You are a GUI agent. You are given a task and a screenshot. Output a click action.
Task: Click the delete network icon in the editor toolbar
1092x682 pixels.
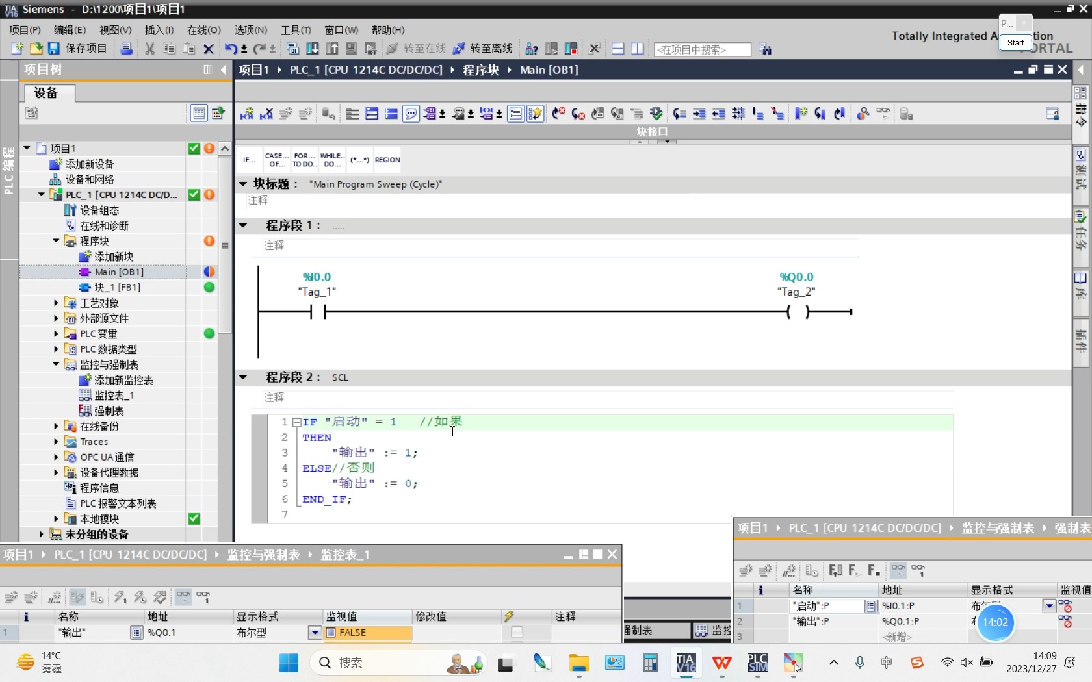click(x=266, y=114)
